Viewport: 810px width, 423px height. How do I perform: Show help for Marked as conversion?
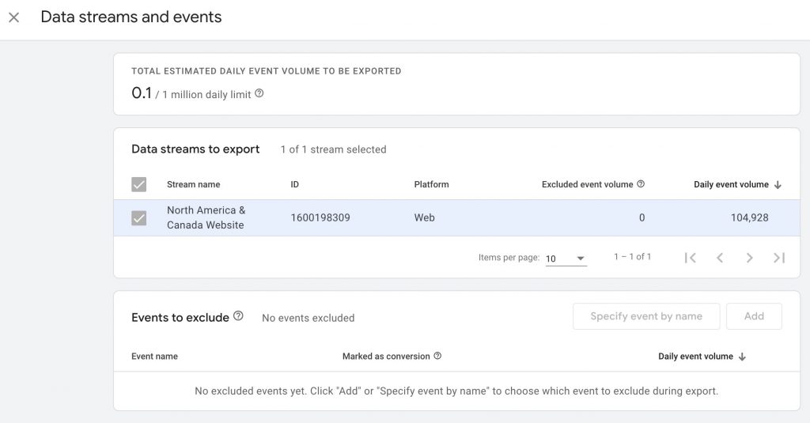[x=437, y=356]
